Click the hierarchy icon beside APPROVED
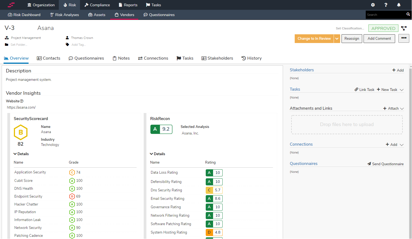 (x=404, y=28)
